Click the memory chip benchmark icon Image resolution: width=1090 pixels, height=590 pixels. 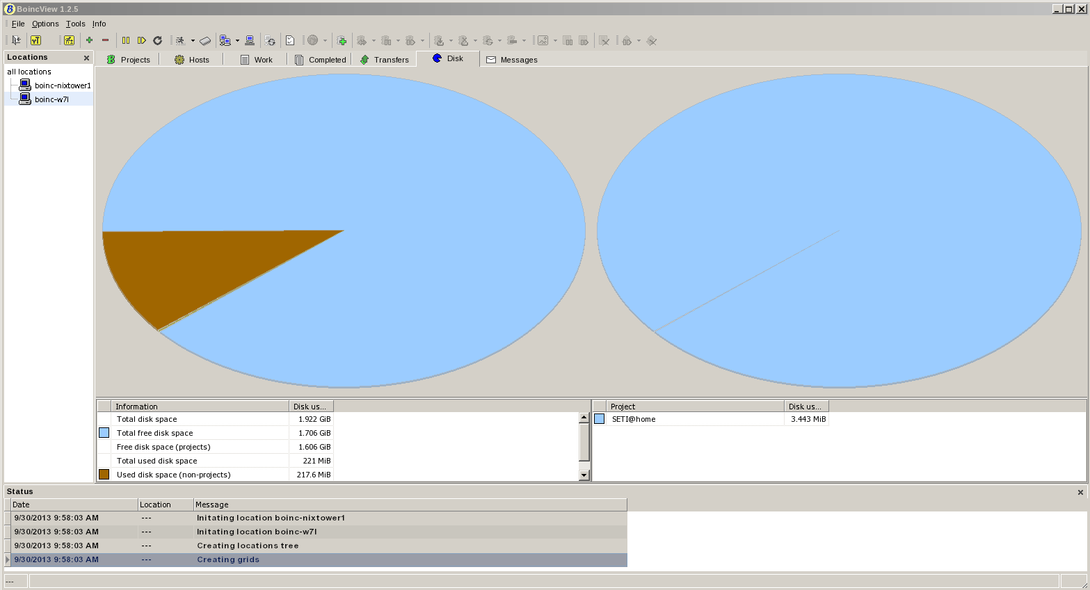pyautogui.click(x=205, y=40)
